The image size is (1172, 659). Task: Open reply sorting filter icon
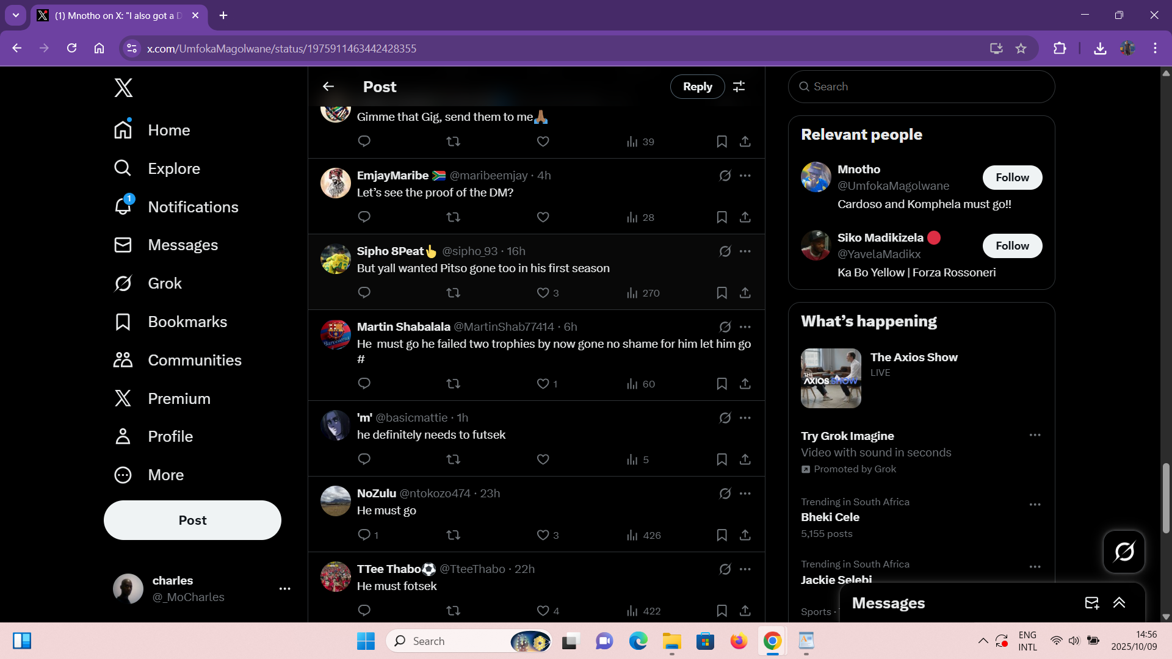point(739,87)
